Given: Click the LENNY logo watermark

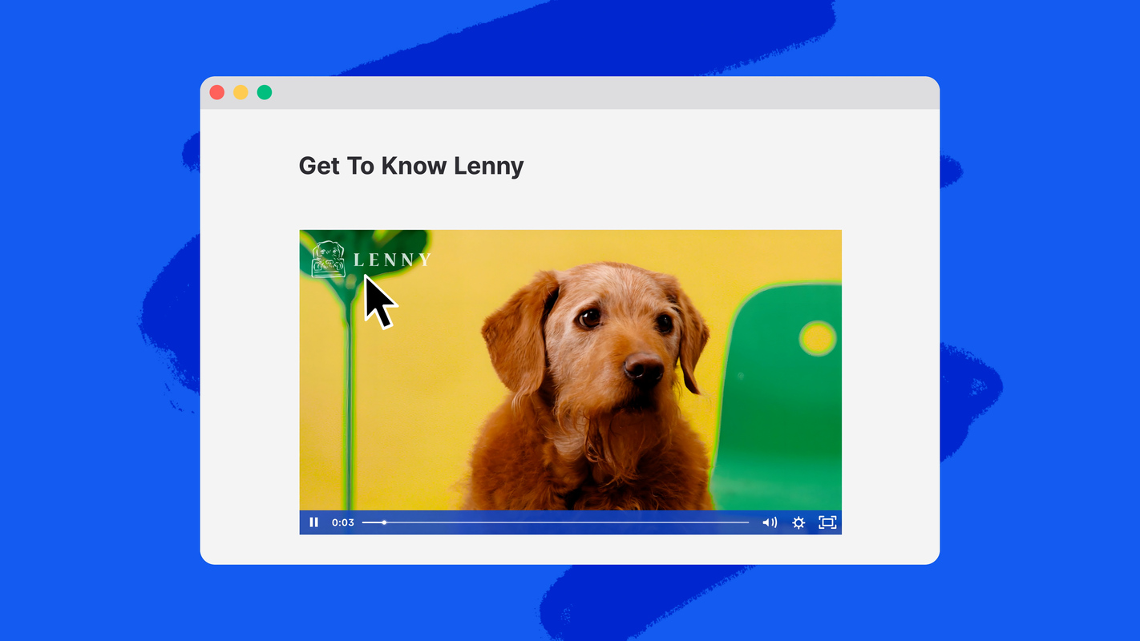Looking at the screenshot, I should (390, 259).
